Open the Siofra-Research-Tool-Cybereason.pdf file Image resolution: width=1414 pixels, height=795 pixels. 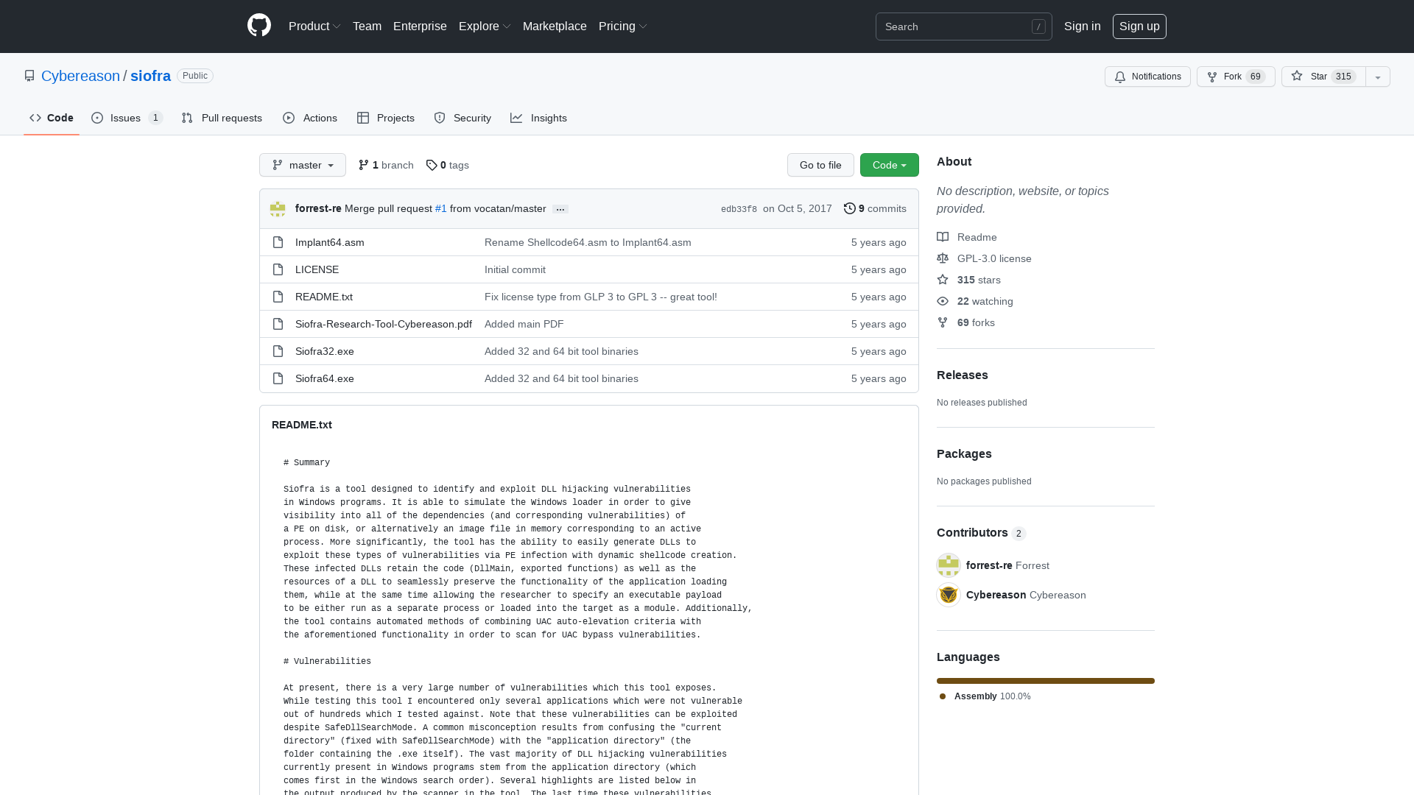coord(383,324)
